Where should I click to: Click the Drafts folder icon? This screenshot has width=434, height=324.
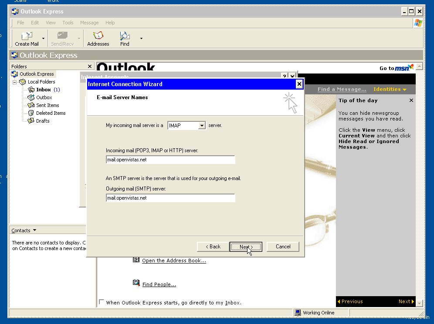click(31, 121)
